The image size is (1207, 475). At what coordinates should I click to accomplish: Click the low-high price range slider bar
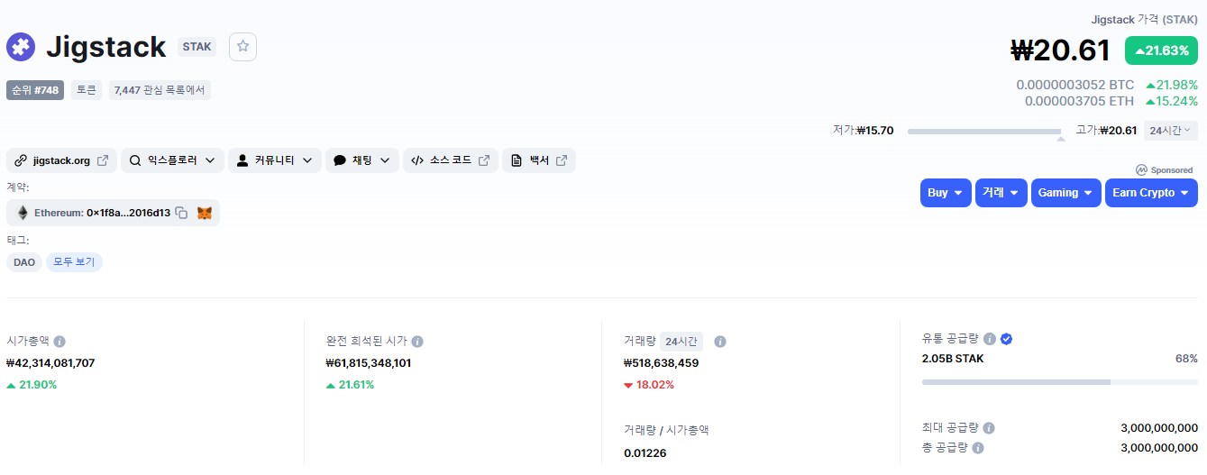click(x=984, y=132)
